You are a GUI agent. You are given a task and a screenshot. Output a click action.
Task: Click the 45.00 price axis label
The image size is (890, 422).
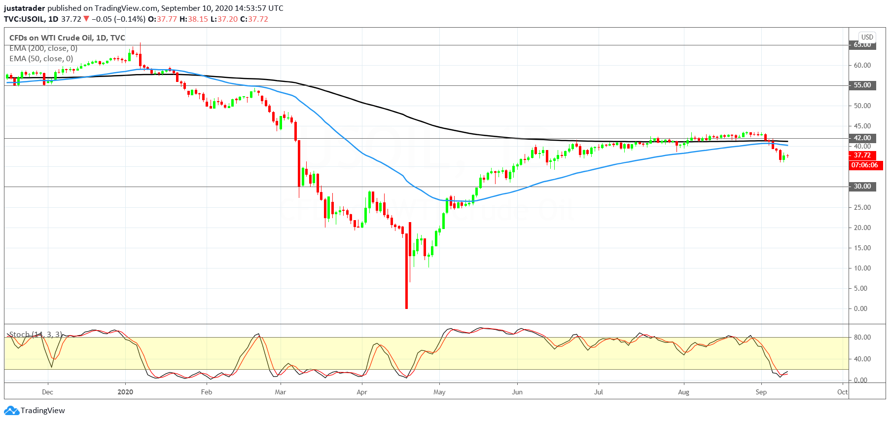click(862, 126)
